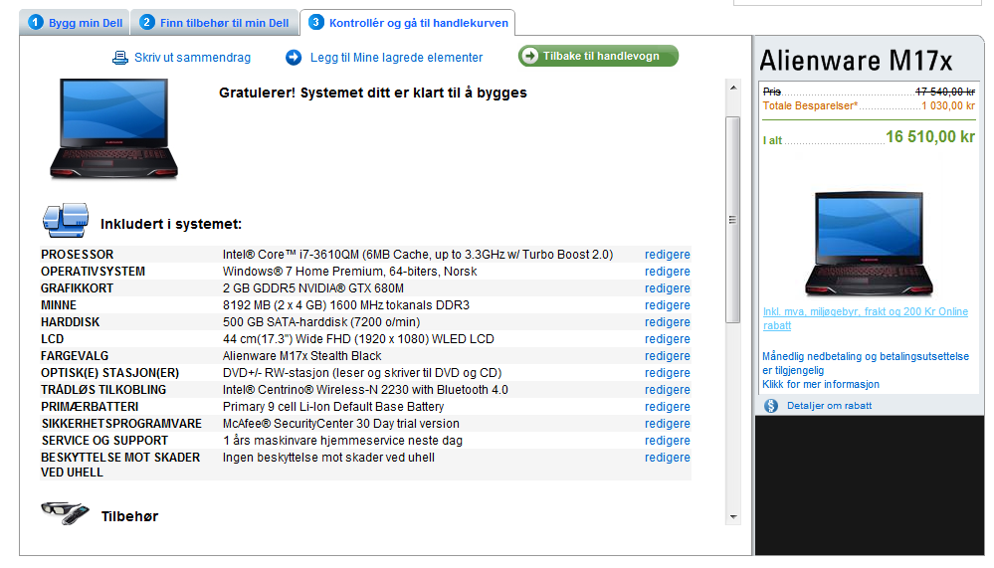Click 500 GB SATA-harddisk text
Image resolution: width=994 pixels, height=568 pixels.
pos(321,322)
